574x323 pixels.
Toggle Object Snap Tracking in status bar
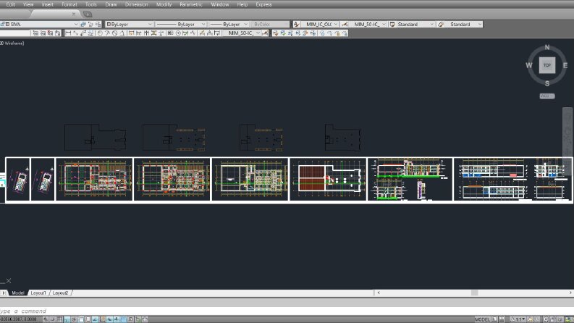[x=95, y=319]
